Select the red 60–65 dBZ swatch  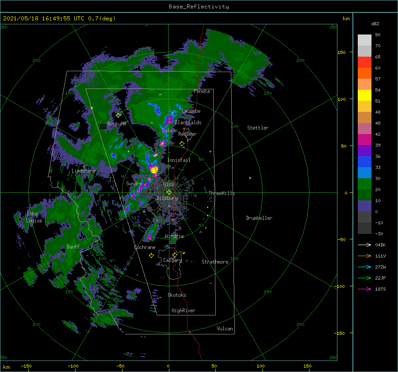click(x=364, y=62)
